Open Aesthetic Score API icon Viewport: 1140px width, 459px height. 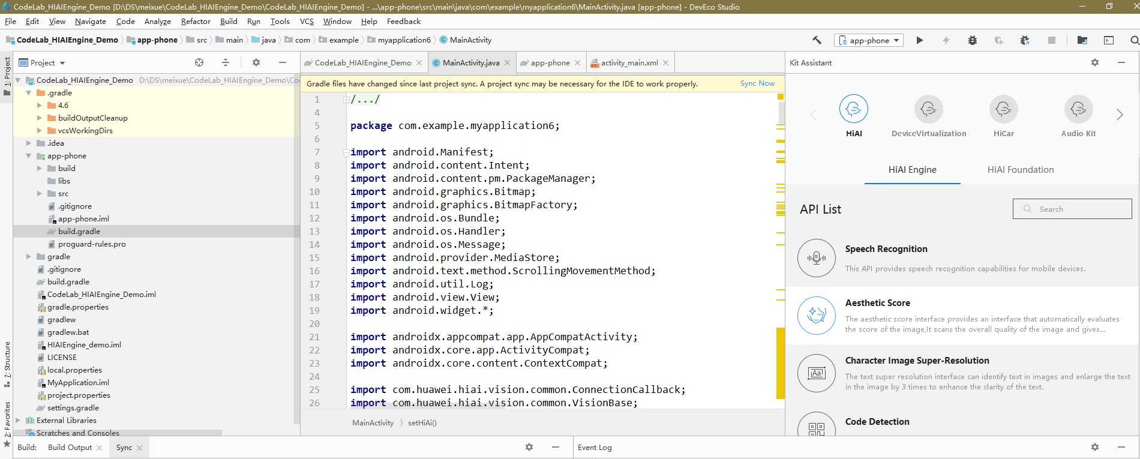[817, 316]
